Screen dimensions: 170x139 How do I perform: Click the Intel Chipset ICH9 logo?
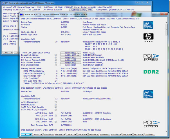[x=148, y=94]
